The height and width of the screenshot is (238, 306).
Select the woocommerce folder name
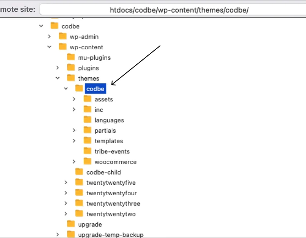coord(115,162)
